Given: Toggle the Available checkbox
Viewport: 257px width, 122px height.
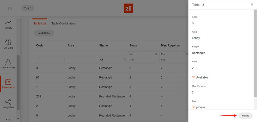Looking at the screenshot, I should point(194,78).
